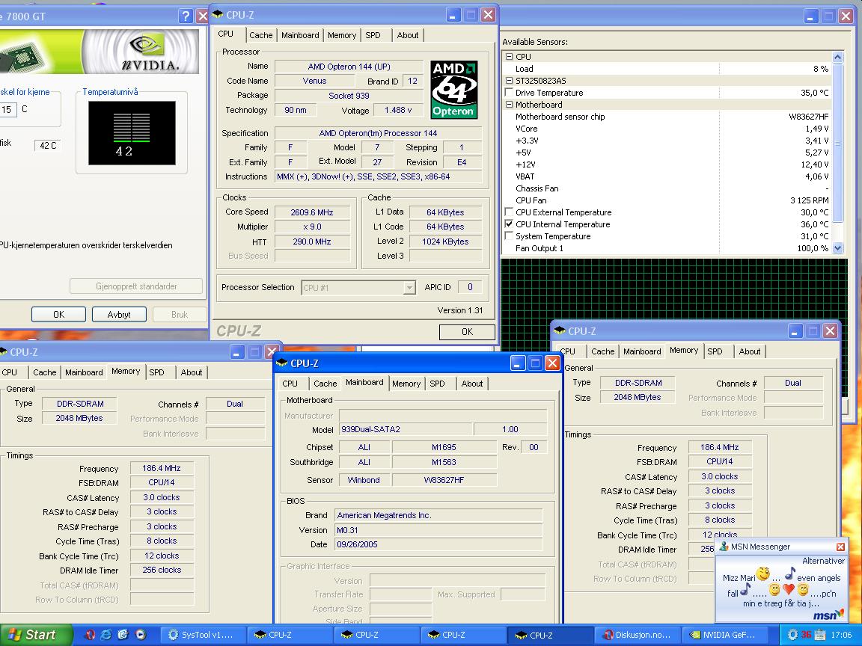Click the NVIDIA temperature level gauge showing 42
862x646 pixels.
(x=132, y=133)
